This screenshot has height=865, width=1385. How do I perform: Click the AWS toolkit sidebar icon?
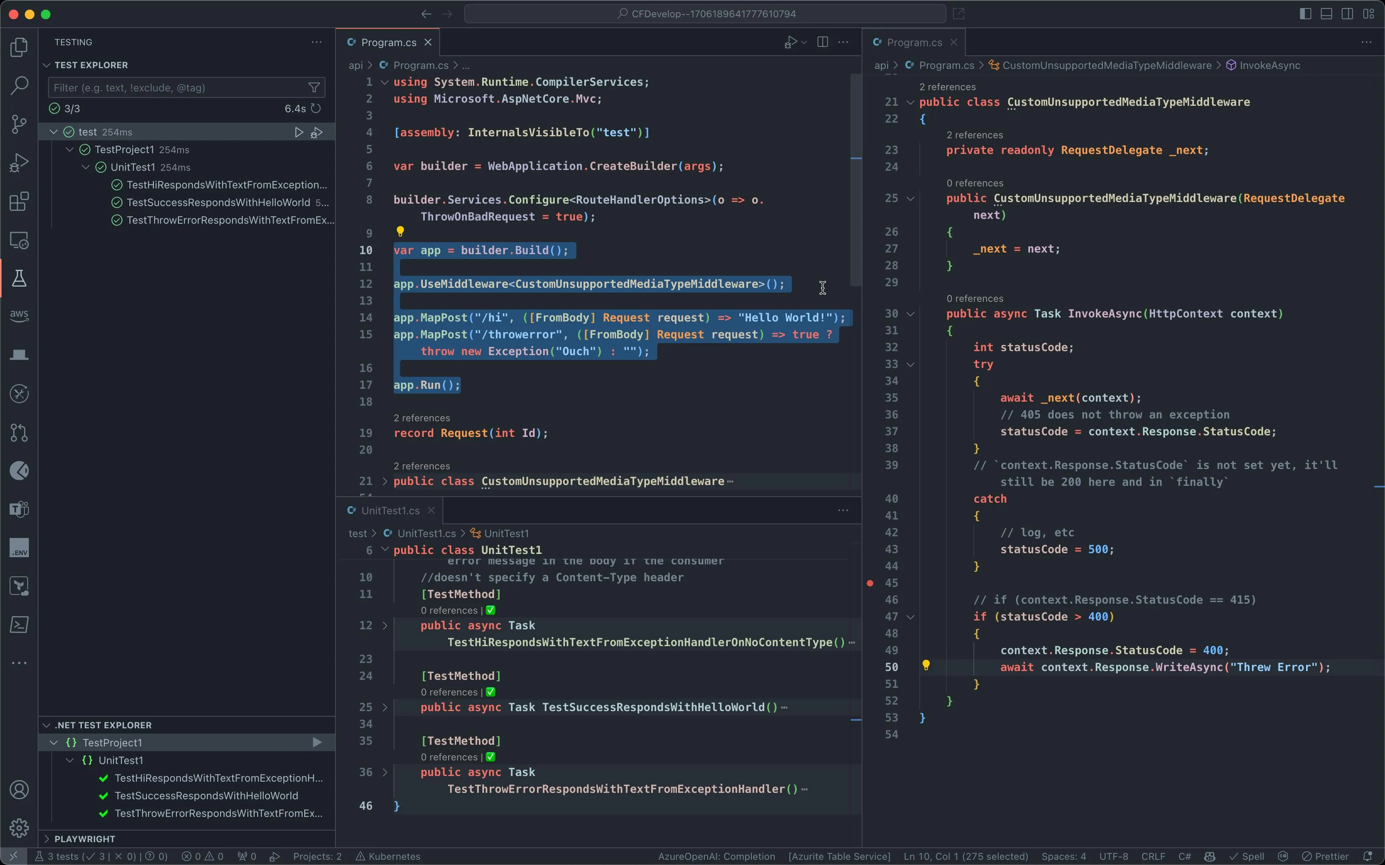(x=19, y=315)
